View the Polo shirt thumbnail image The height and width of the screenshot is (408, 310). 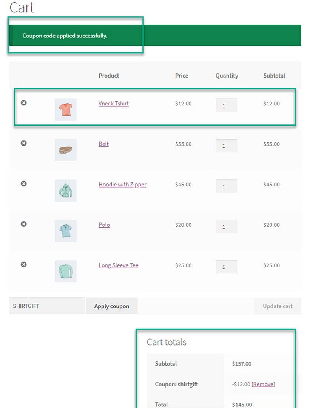65,231
